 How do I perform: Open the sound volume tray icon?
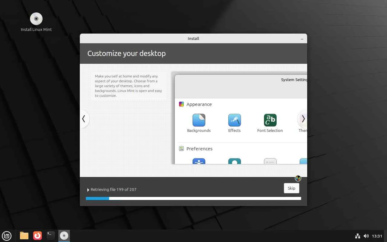click(366, 236)
